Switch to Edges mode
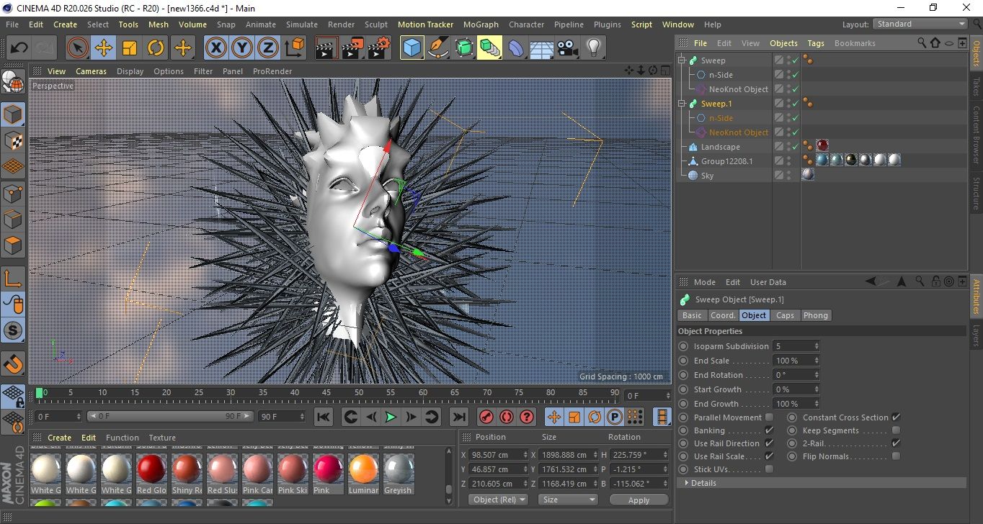Image resolution: width=983 pixels, height=524 pixels. click(13, 219)
